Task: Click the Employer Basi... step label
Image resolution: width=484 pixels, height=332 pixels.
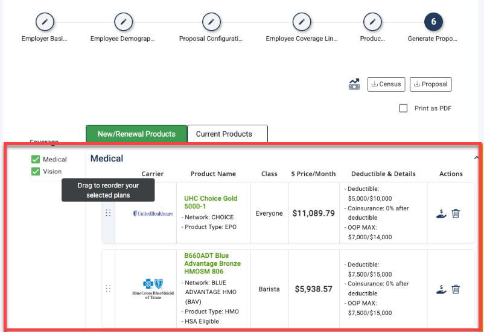Action: click(x=45, y=39)
